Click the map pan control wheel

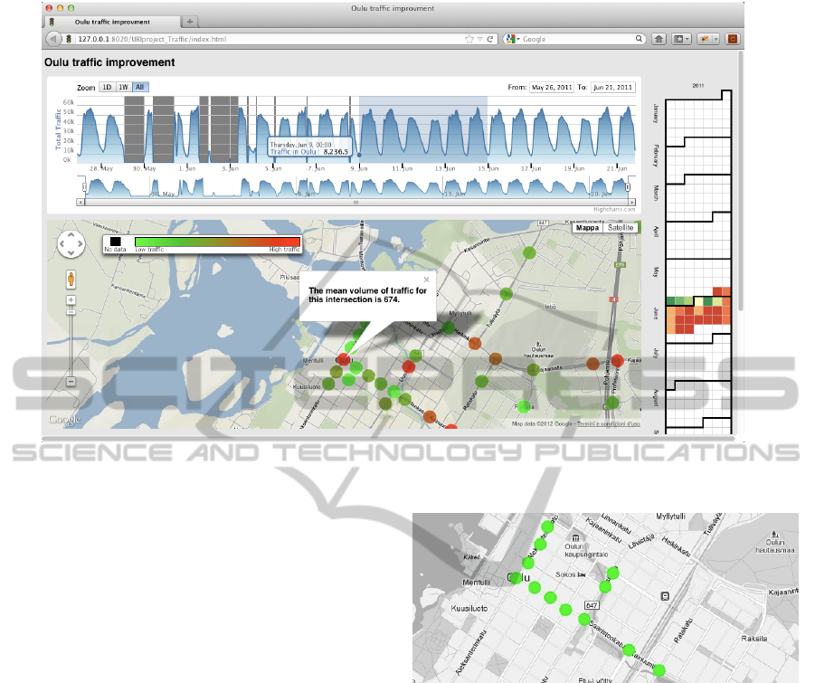point(71,244)
